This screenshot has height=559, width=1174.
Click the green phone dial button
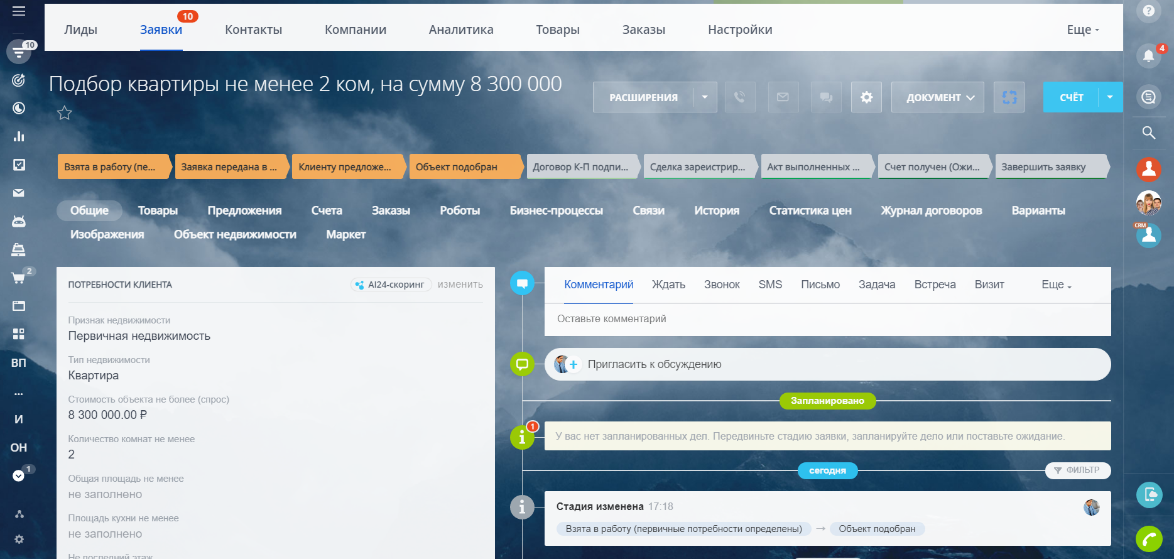point(1148,538)
